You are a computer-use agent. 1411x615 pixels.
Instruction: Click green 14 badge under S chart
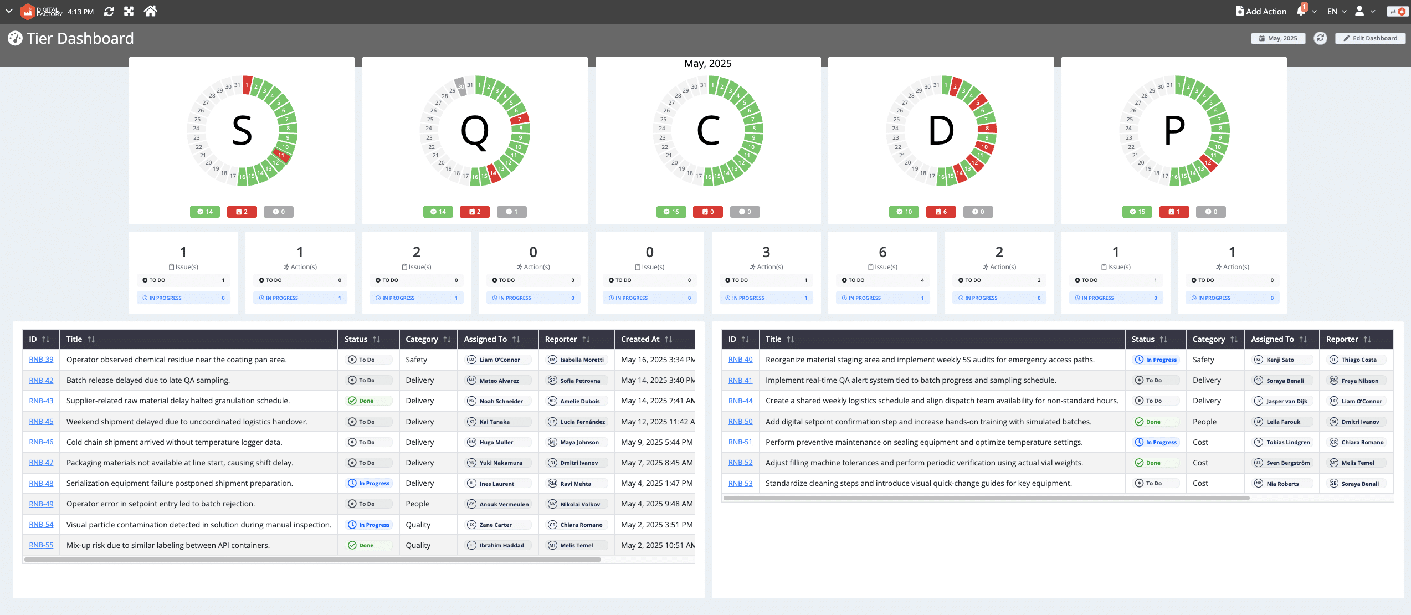point(205,212)
